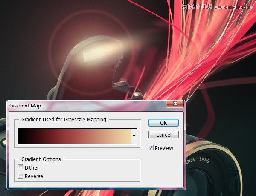Enable the Reverse gradient option

(20, 176)
